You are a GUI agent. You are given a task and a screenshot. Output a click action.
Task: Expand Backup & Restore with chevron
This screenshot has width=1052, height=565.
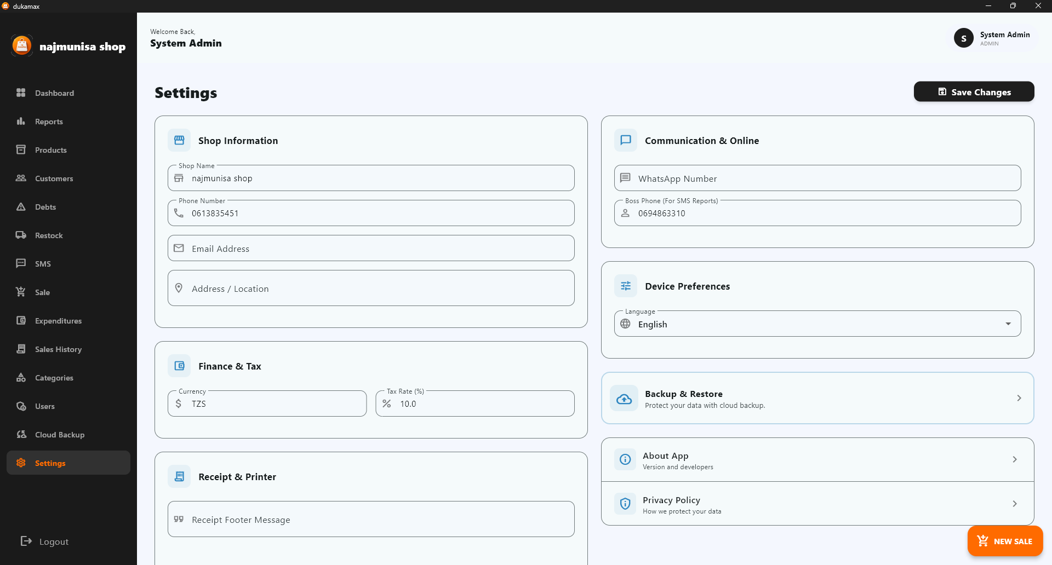coord(1019,398)
